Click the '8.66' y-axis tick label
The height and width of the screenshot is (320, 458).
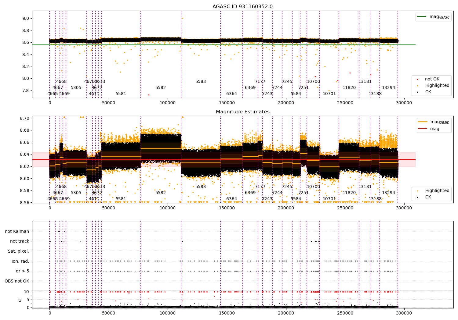tap(25, 142)
